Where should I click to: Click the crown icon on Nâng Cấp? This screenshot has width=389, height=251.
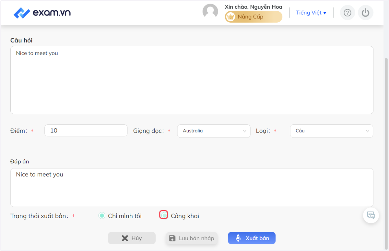click(230, 17)
